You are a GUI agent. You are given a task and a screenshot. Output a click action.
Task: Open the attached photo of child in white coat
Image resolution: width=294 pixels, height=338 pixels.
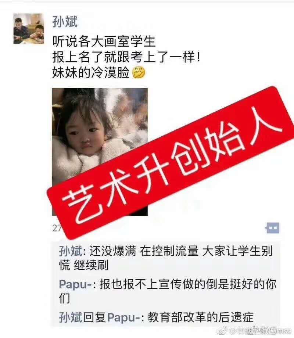click(100, 152)
